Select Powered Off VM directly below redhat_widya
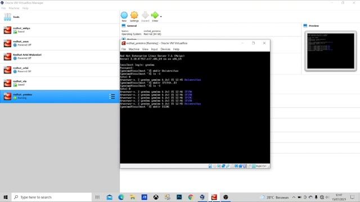 tap(60, 43)
